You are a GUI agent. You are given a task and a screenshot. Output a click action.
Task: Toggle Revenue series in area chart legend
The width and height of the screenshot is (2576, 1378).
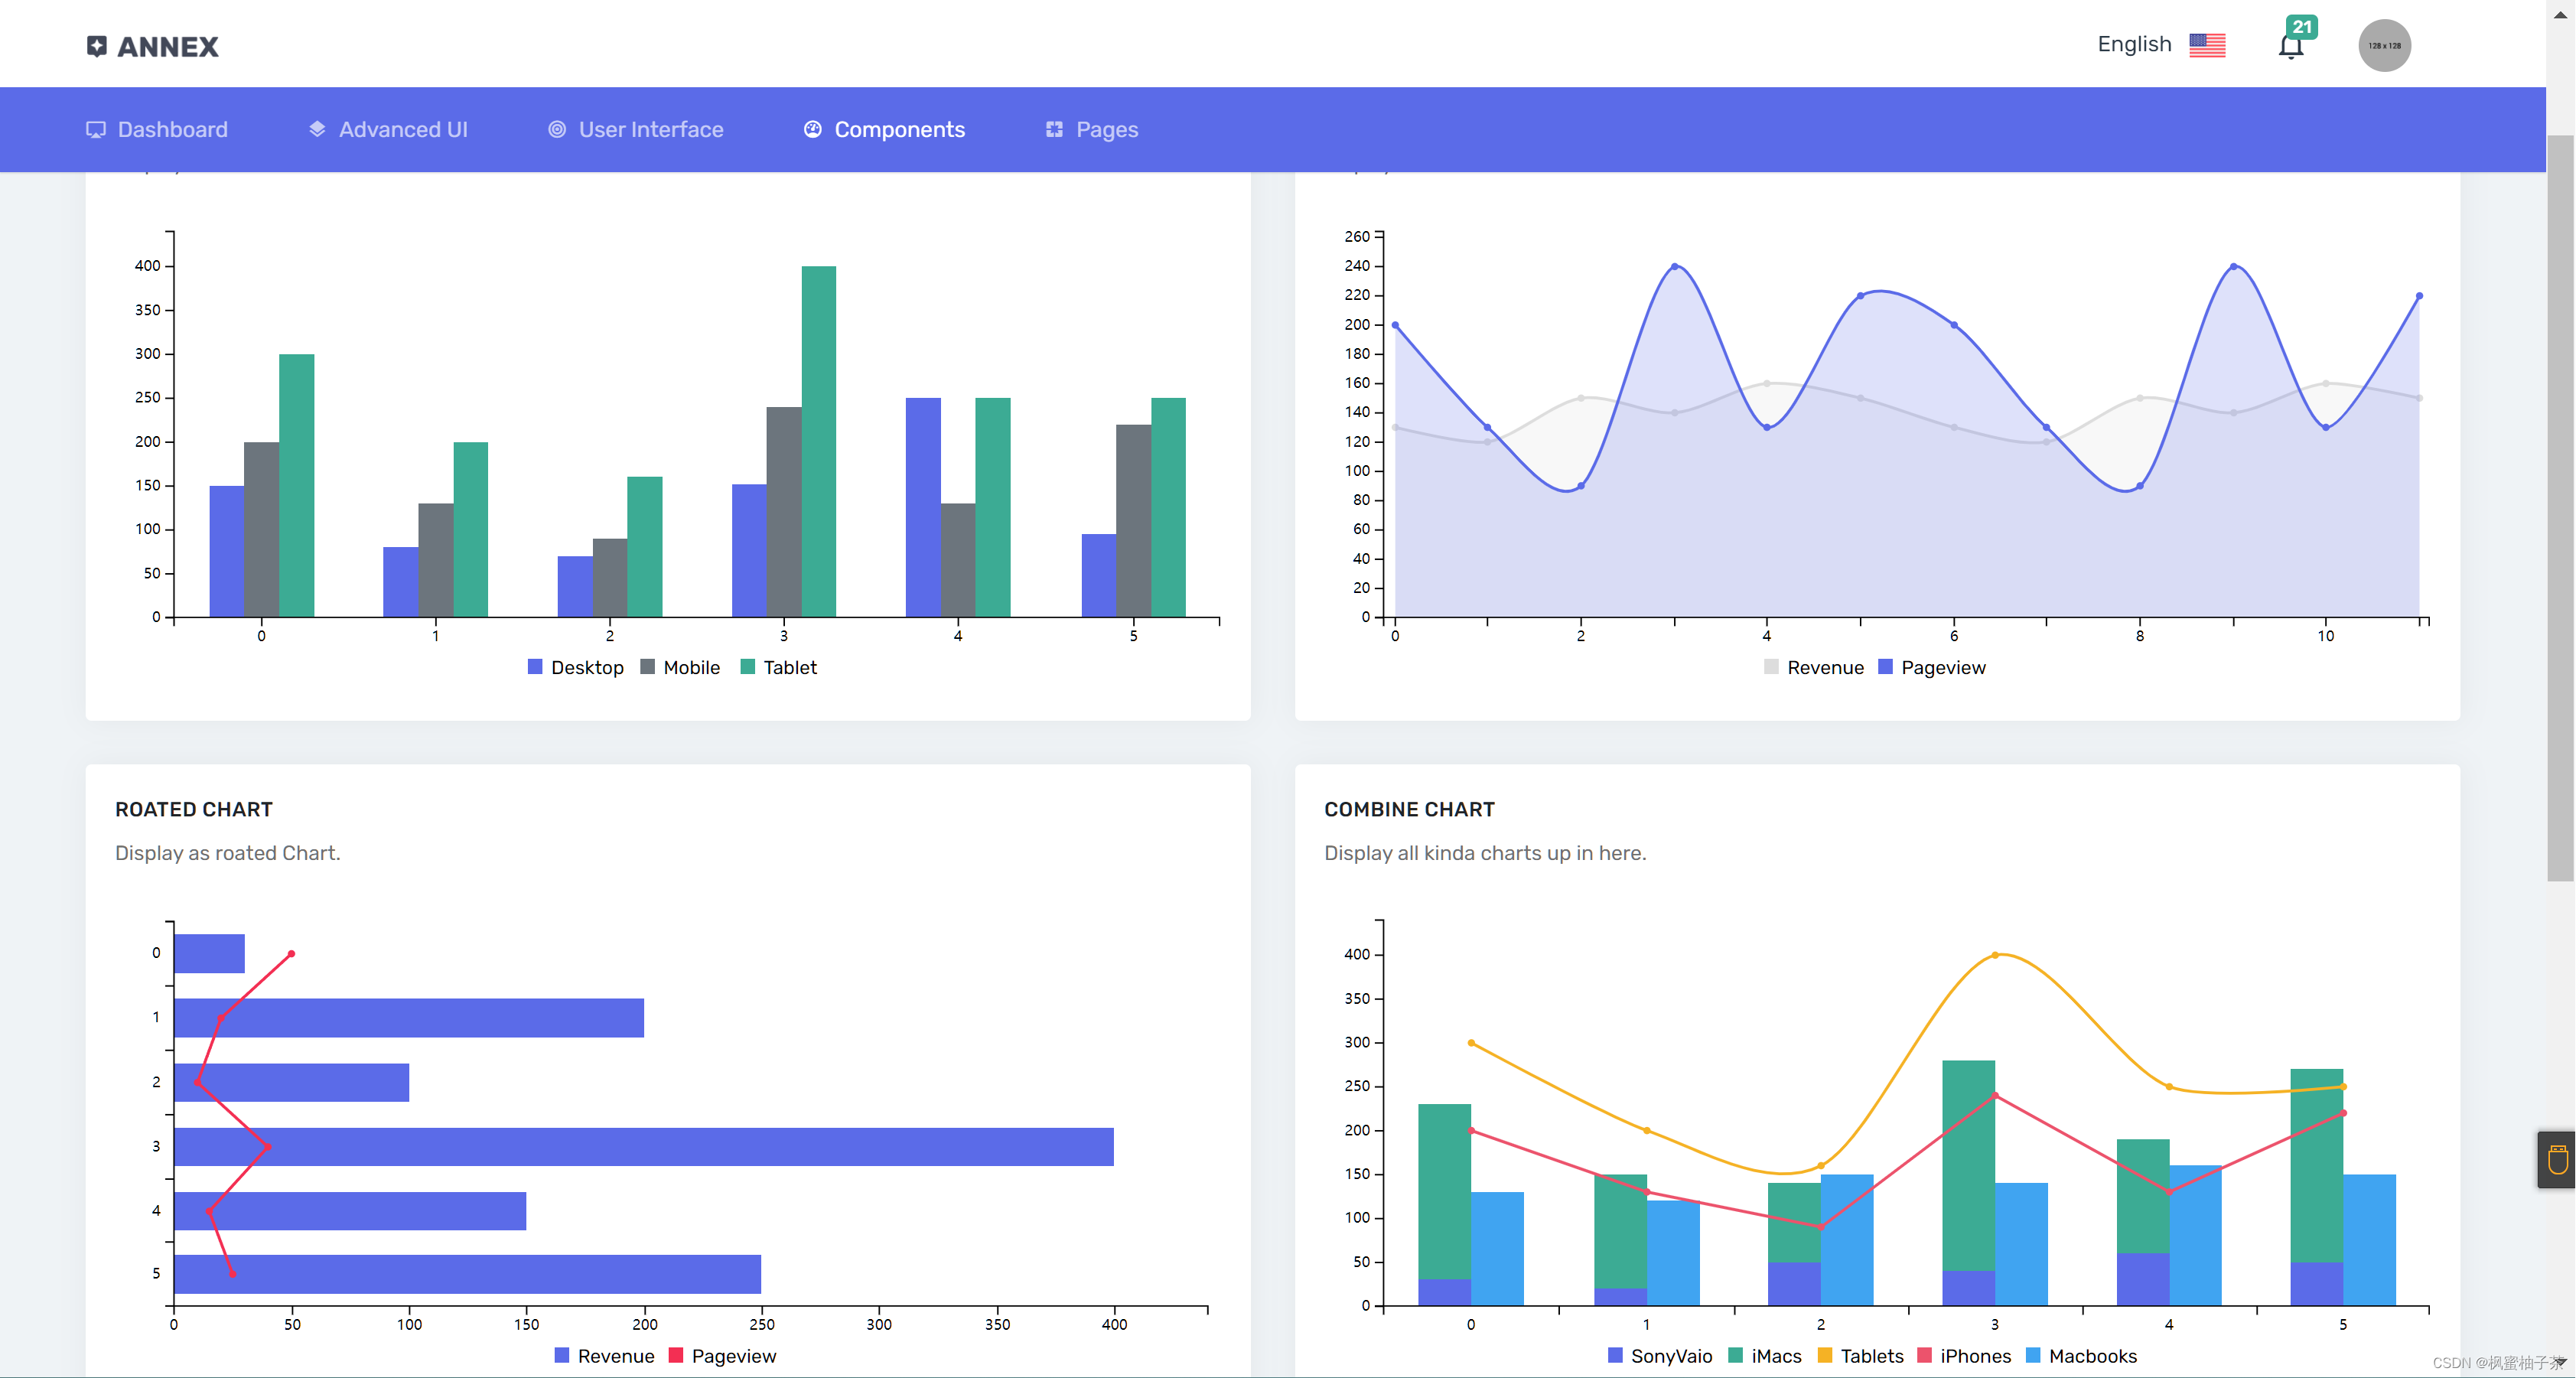(x=1814, y=667)
